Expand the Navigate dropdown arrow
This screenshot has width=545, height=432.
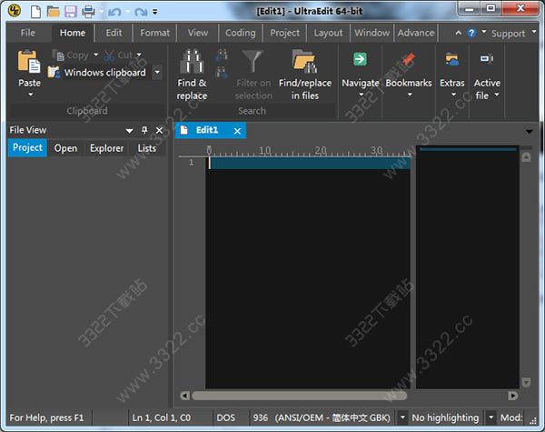361,95
